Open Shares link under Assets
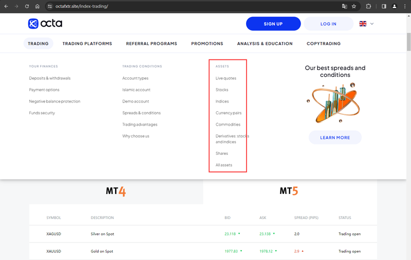The height and width of the screenshot is (260, 411). pyautogui.click(x=222, y=153)
